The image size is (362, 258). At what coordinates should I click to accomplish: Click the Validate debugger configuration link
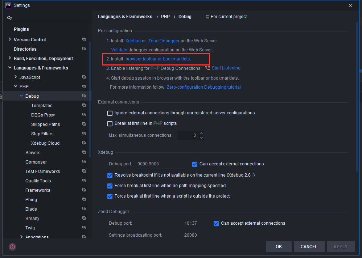[119, 50]
